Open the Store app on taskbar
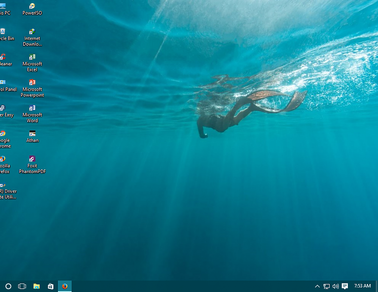The width and height of the screenshot is (378, 292). click(50, 286)
